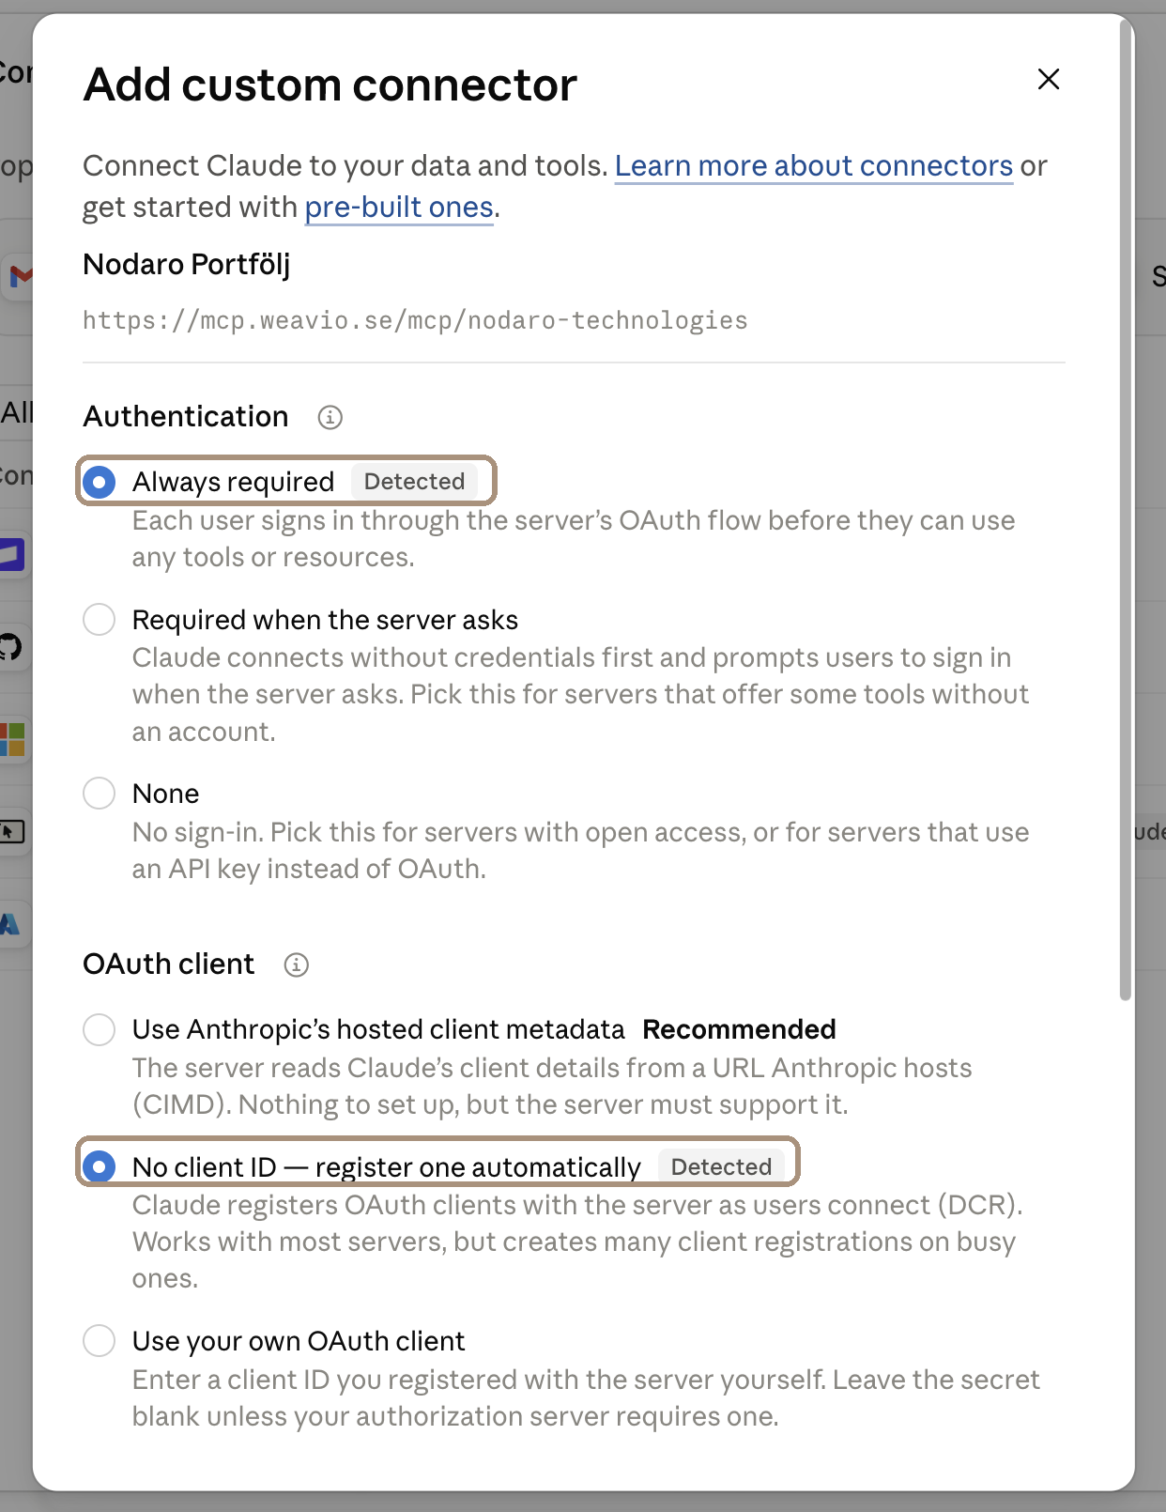Click the dialog's vertical scrollbar
This screenshot has height=1512, width=1166.
(1126, 512)
